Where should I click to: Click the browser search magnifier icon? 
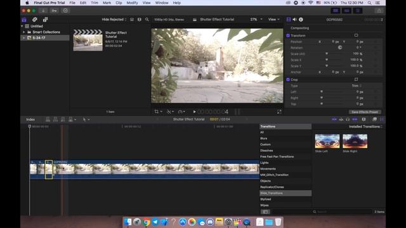[x=147, y=20]
